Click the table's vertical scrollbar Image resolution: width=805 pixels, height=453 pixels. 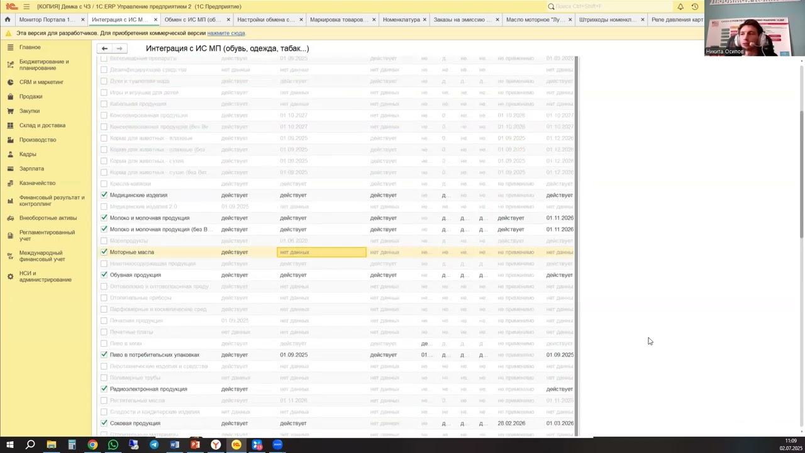[576, 245]
